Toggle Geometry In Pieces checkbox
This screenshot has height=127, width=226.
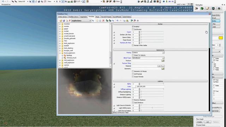point(133,71)
